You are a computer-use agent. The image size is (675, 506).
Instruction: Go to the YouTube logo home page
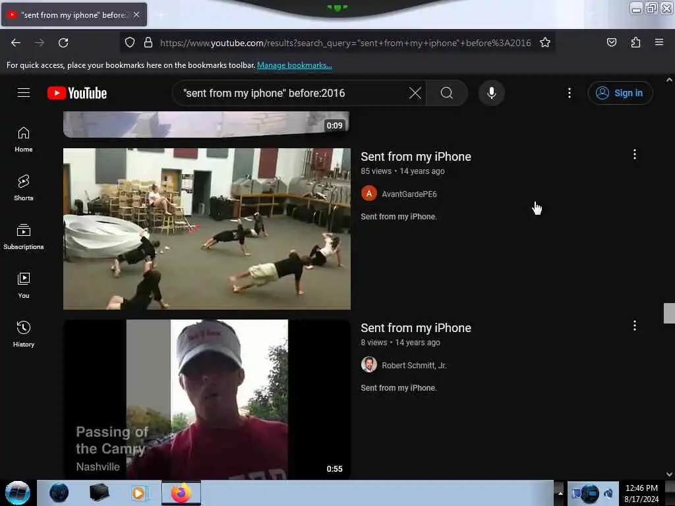[x=77, y=93]
